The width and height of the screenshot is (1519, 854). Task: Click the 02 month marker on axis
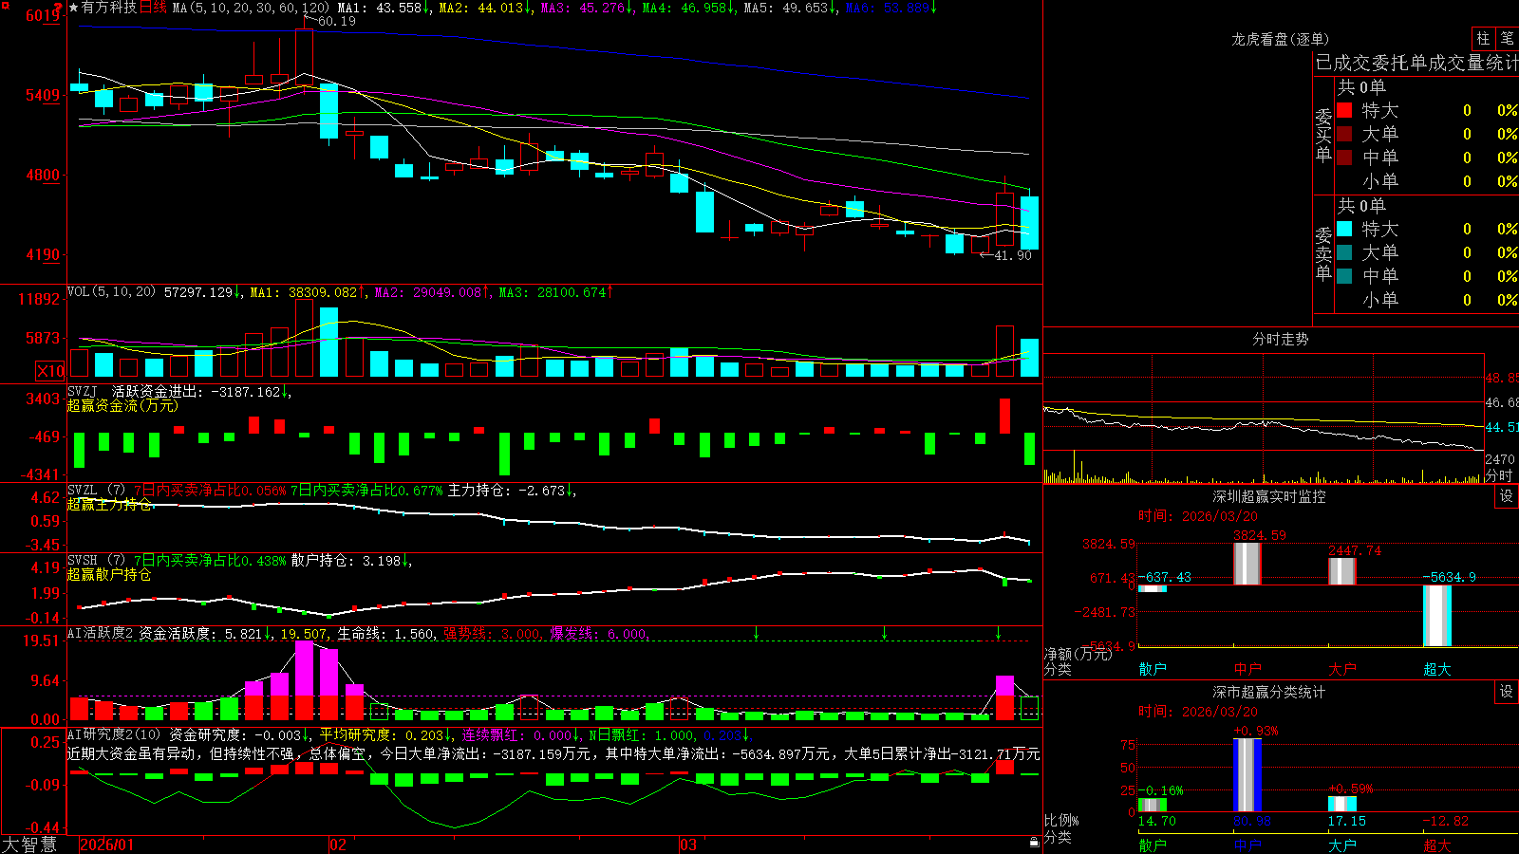tap(337, 845)
